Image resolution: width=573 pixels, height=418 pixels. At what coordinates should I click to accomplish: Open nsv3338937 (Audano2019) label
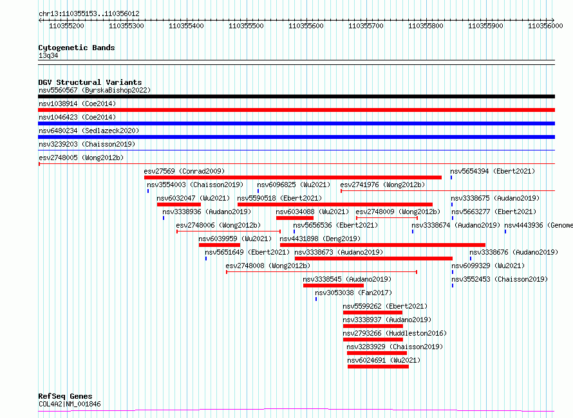[387, 320]
